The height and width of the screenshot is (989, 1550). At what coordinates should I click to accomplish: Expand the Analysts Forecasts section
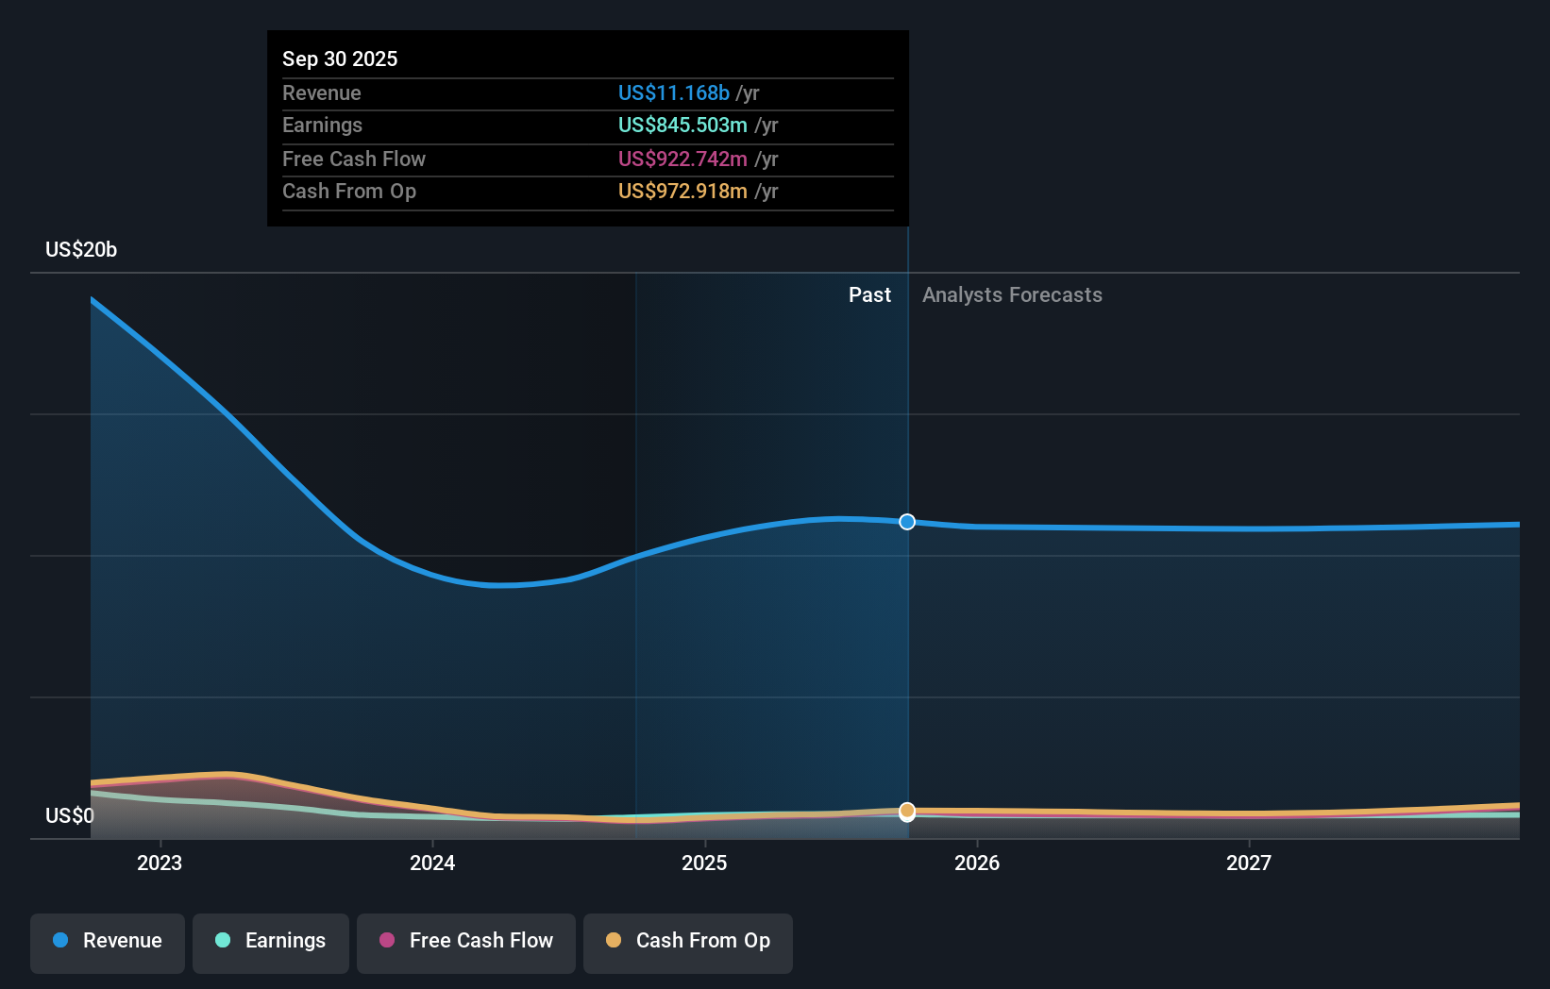[1011, 294]
